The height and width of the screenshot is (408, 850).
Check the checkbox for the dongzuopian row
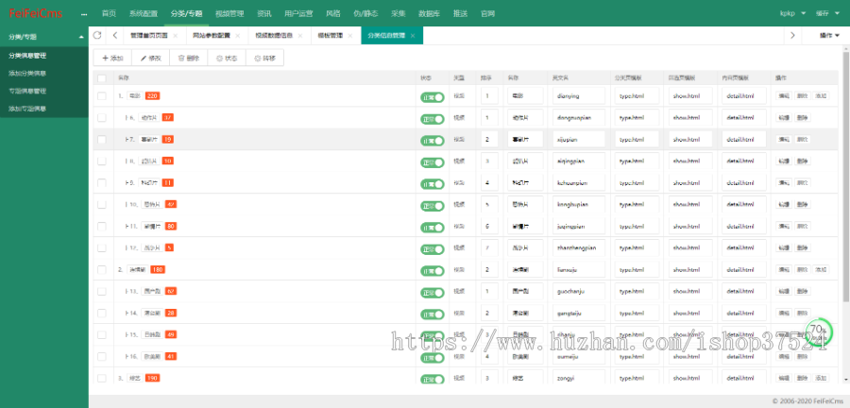click(x=102, y=118)
